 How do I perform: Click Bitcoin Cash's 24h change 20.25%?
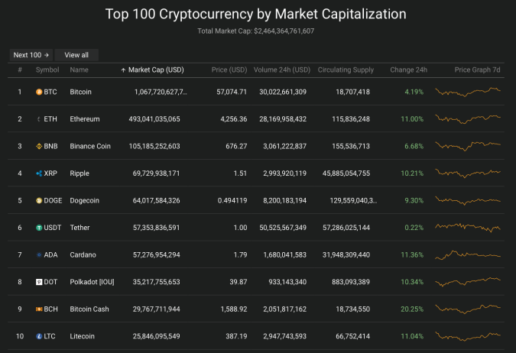click(x=412, y=309)
